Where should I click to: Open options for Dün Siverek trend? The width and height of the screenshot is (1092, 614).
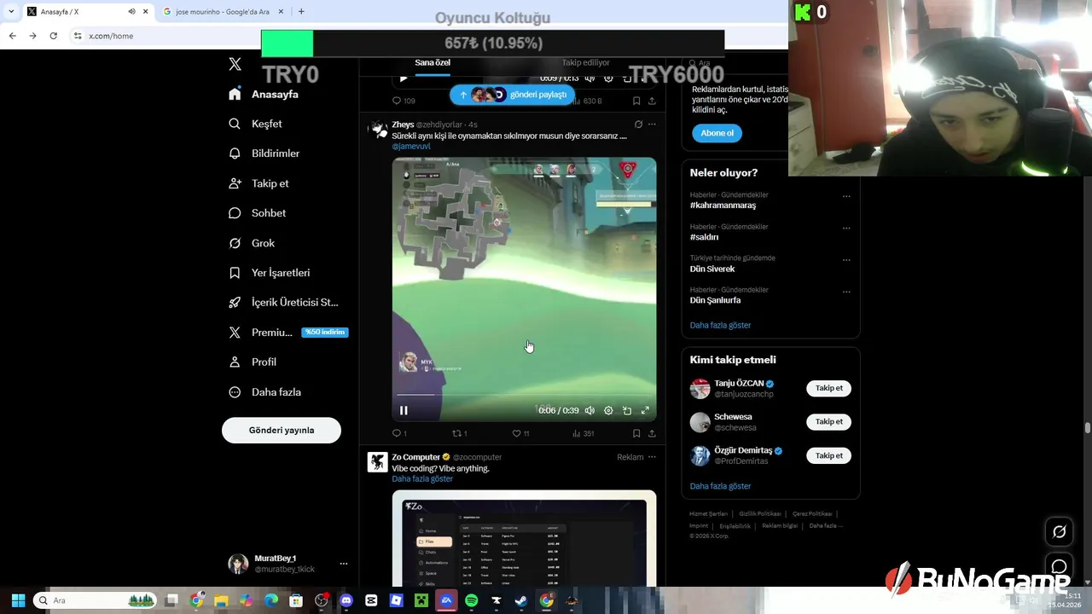coord(846,259)
